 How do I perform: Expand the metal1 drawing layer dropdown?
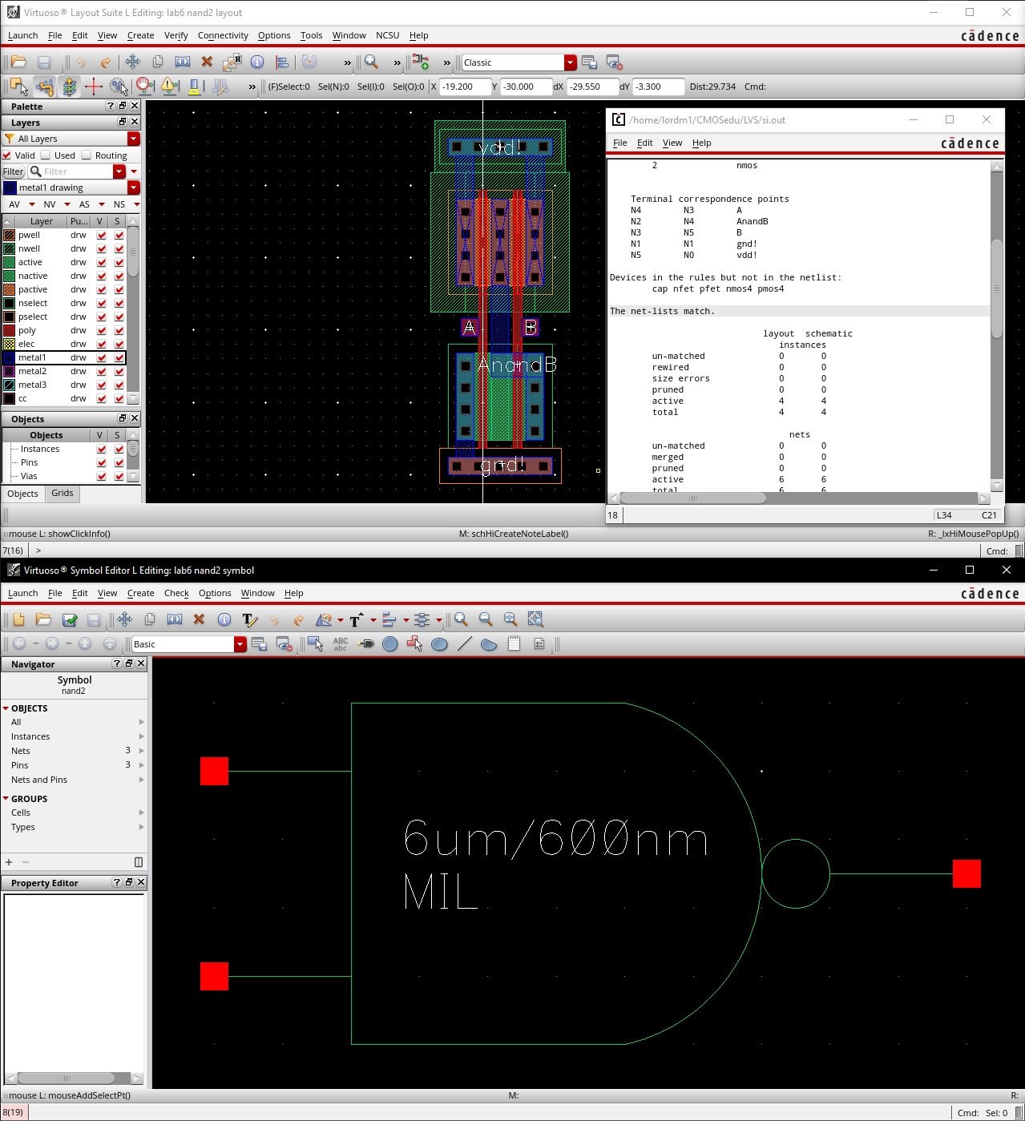pos(134,188)
